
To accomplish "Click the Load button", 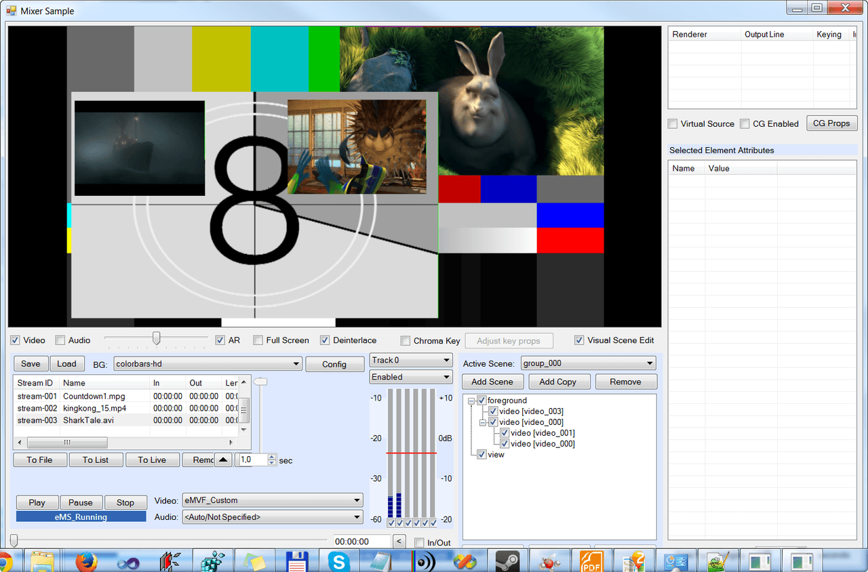I will coord(66,364).
